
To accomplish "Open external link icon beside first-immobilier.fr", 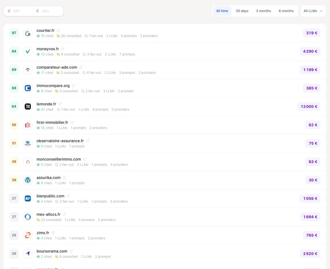I will (72, 122).
